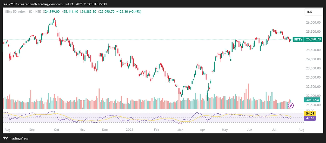
Task: Click the 23,500.00 price axis label
Action: [314, 68]
